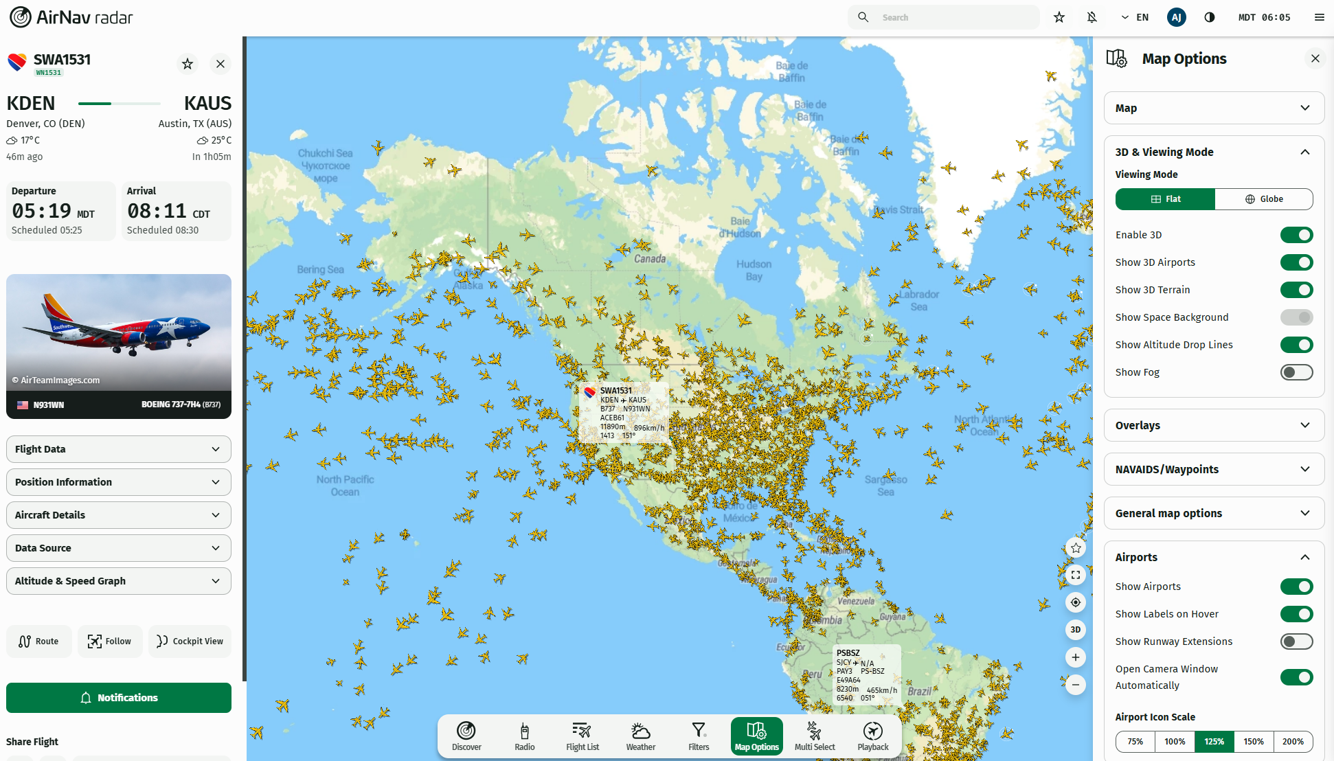Image resolution: width=1334 pixels, height=761 pixels.
Task: Toggle the map 3D button
Action: point(1076,630)
